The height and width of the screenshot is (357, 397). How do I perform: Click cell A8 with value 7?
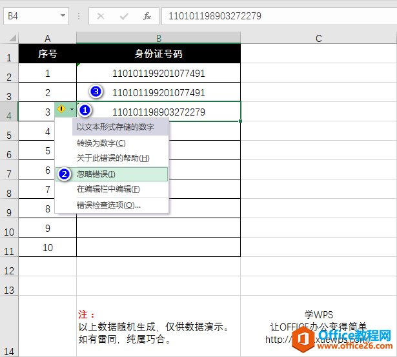pyautogui.click(x=47, y=189)
